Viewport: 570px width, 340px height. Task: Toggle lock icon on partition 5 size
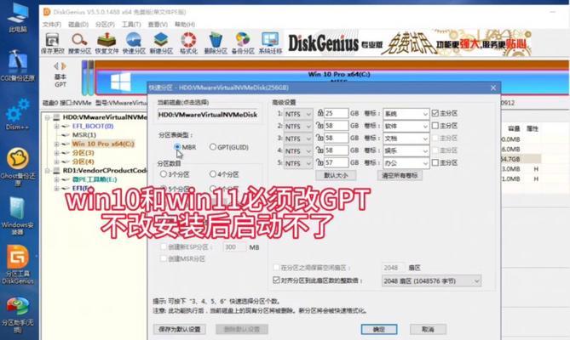pyautogui.click(x=320, y=162)
